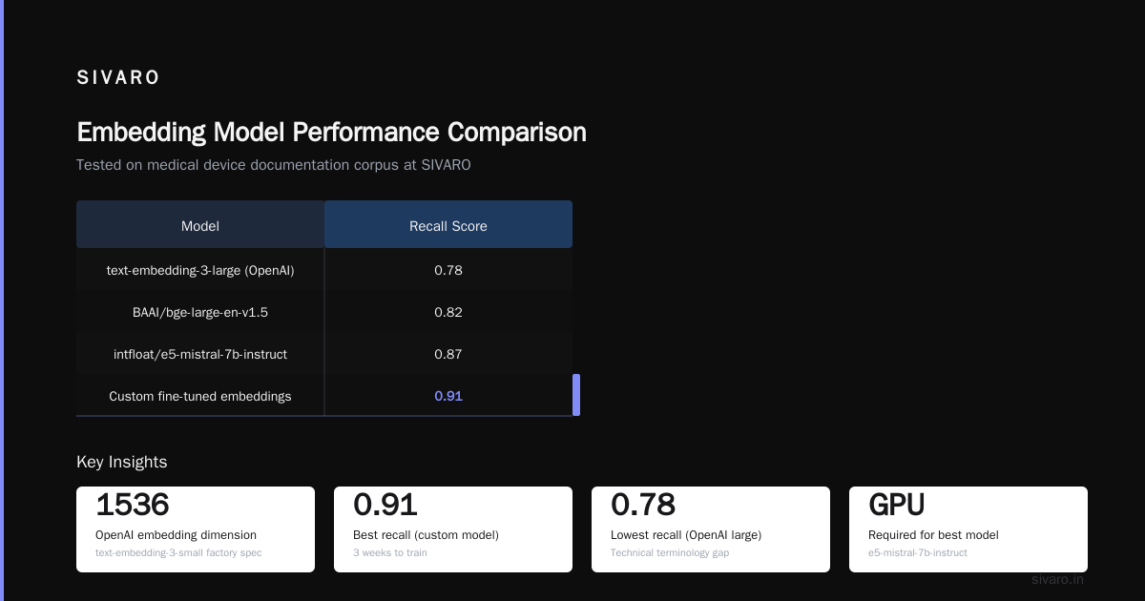Click the Custom fine-tuned embeddings cell

pos(200,396)
